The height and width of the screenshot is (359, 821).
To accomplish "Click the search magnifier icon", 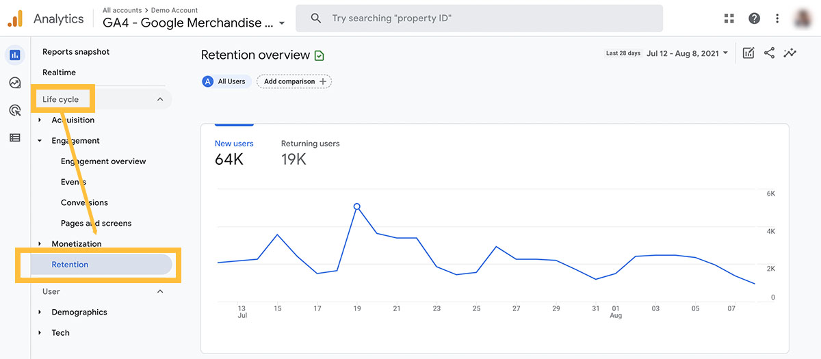I will pos(315,18).
